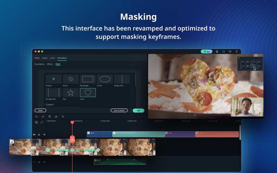
Task: Toggle the timeline link icon
Action: click(42, 122)
